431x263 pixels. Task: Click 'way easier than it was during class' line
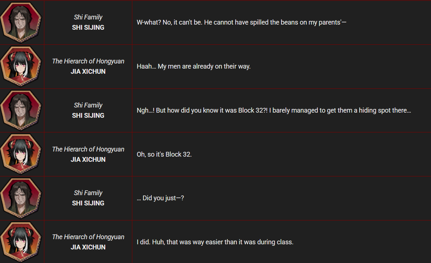click(215, 242)
